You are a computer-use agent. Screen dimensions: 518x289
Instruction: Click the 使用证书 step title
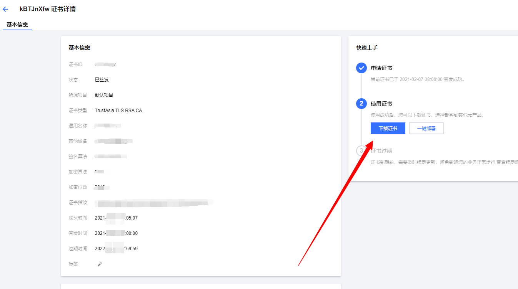381,104
